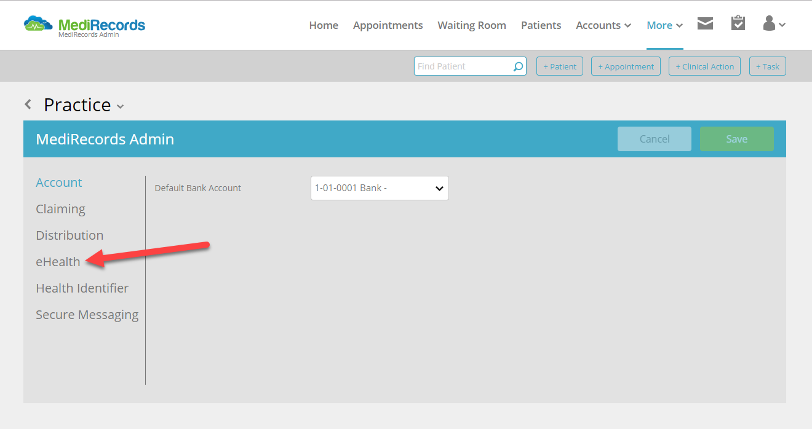The height and width of the screenshot is (429, 812).
Task: Click the + Task button
Action: point(768,66)
